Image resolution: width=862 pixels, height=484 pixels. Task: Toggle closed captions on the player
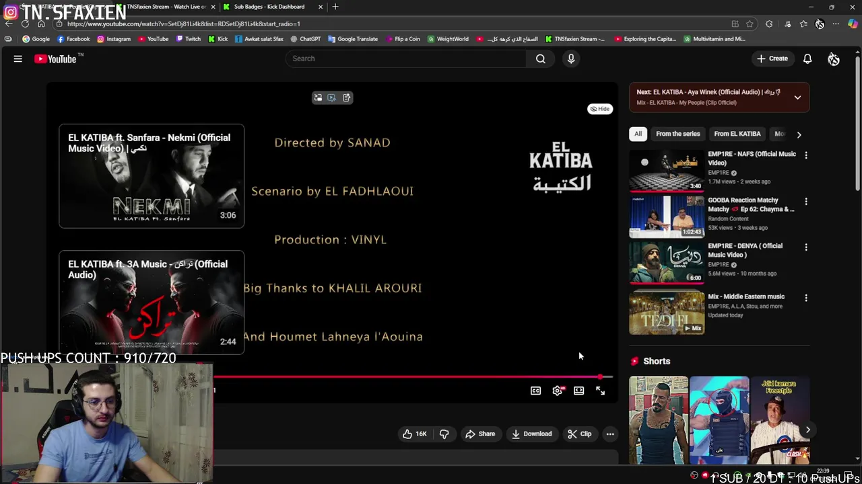535,391
